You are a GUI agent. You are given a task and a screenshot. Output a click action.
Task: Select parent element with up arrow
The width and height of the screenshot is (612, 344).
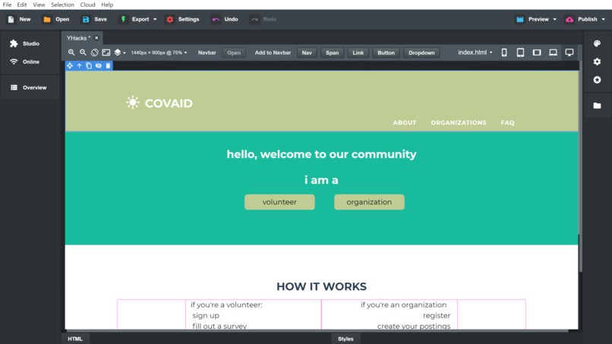coord(79,65)
